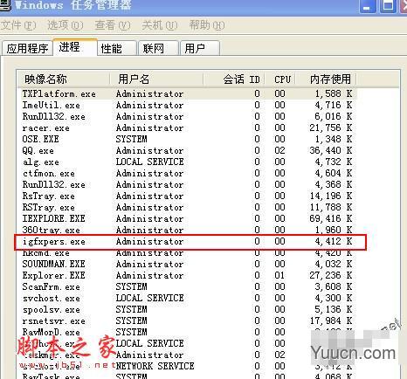This screenshot has height=379, width=407.
Task: Select the IEXPLORE.EXE process
Action: coord(187,219)
